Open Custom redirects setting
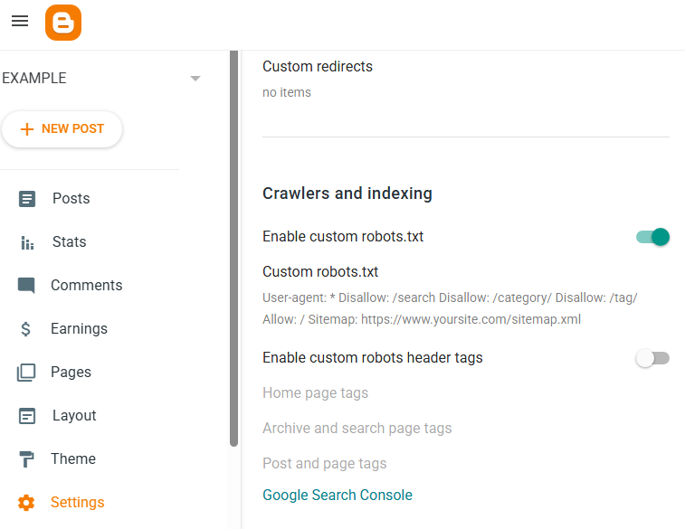 pos(318,66)
